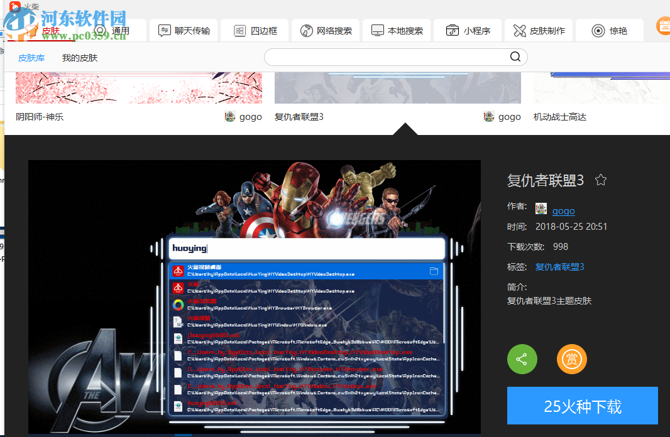
Task: Favorite 复仇者联盟3 with the star icon
Action: point(601,180)
